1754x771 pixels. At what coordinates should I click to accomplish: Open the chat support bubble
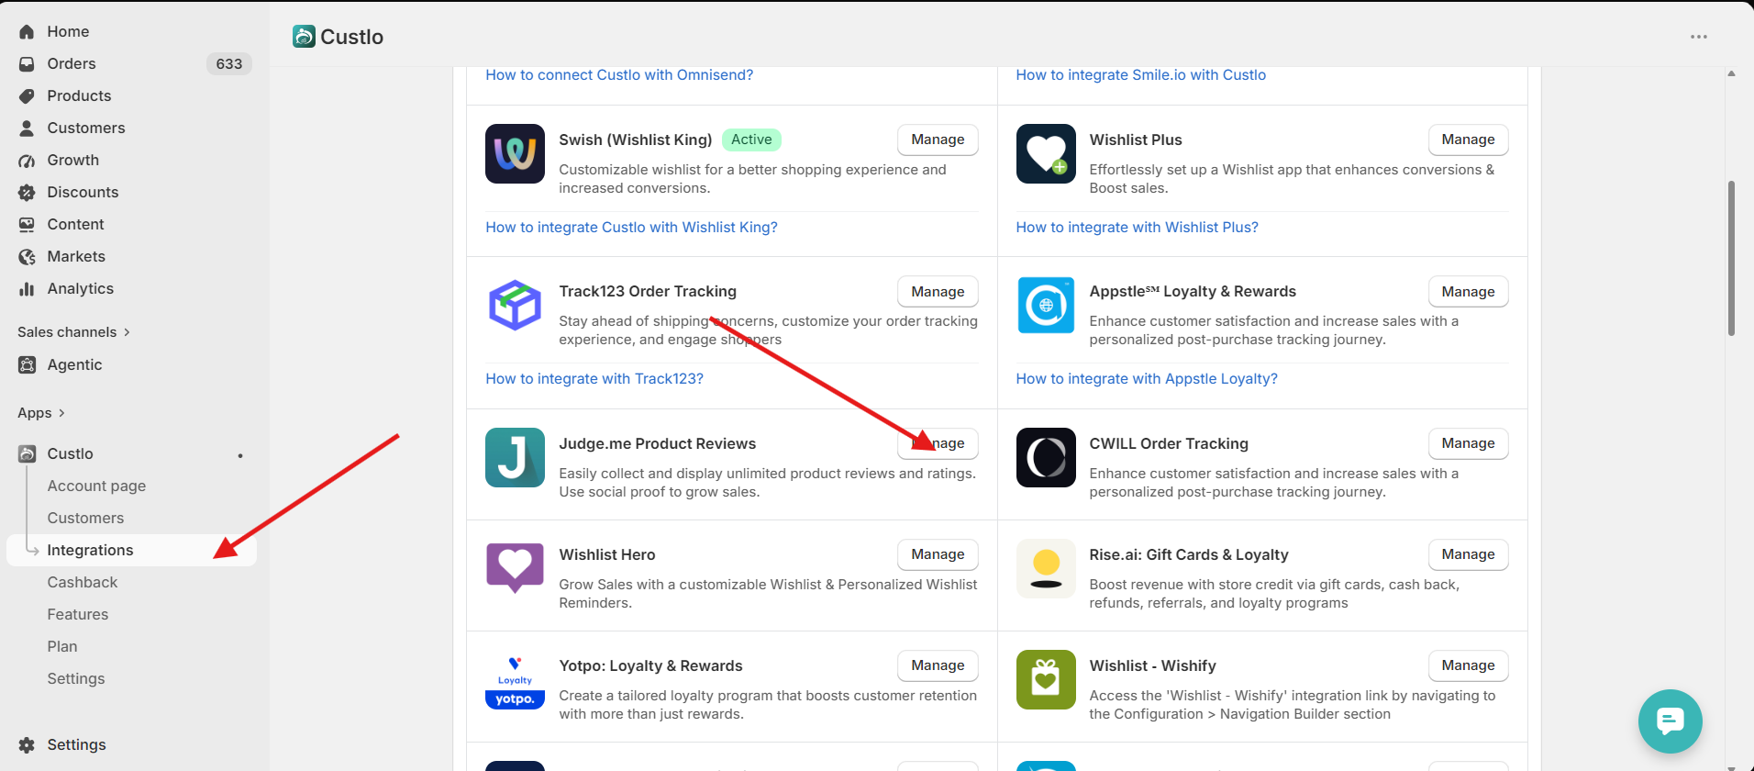click(1670, 721)
